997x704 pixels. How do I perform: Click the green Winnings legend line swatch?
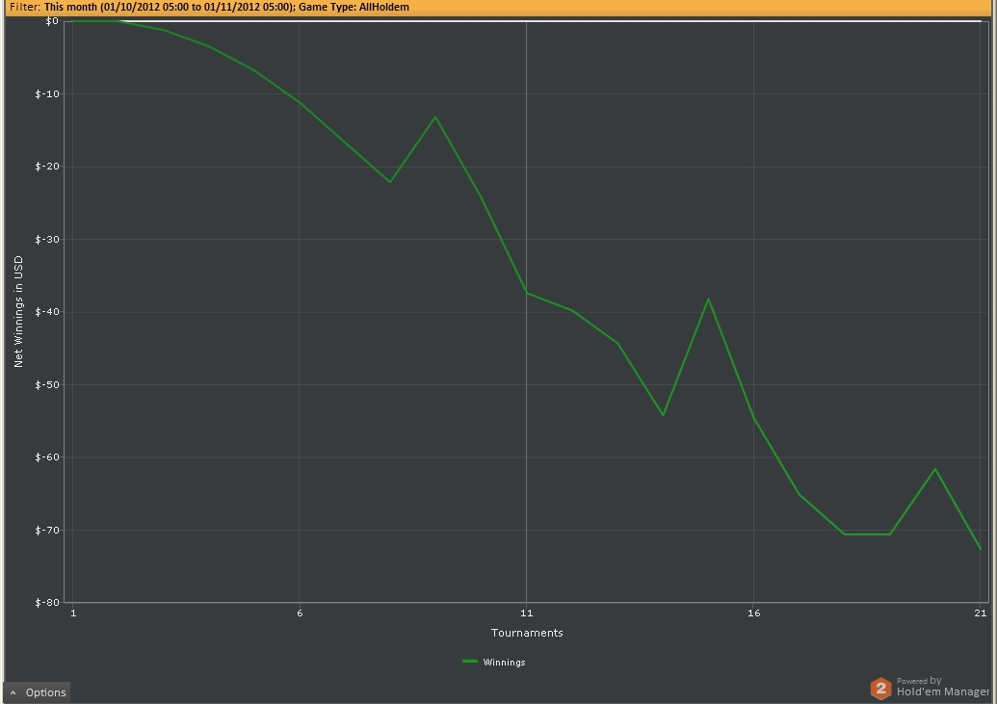[470, 662]
